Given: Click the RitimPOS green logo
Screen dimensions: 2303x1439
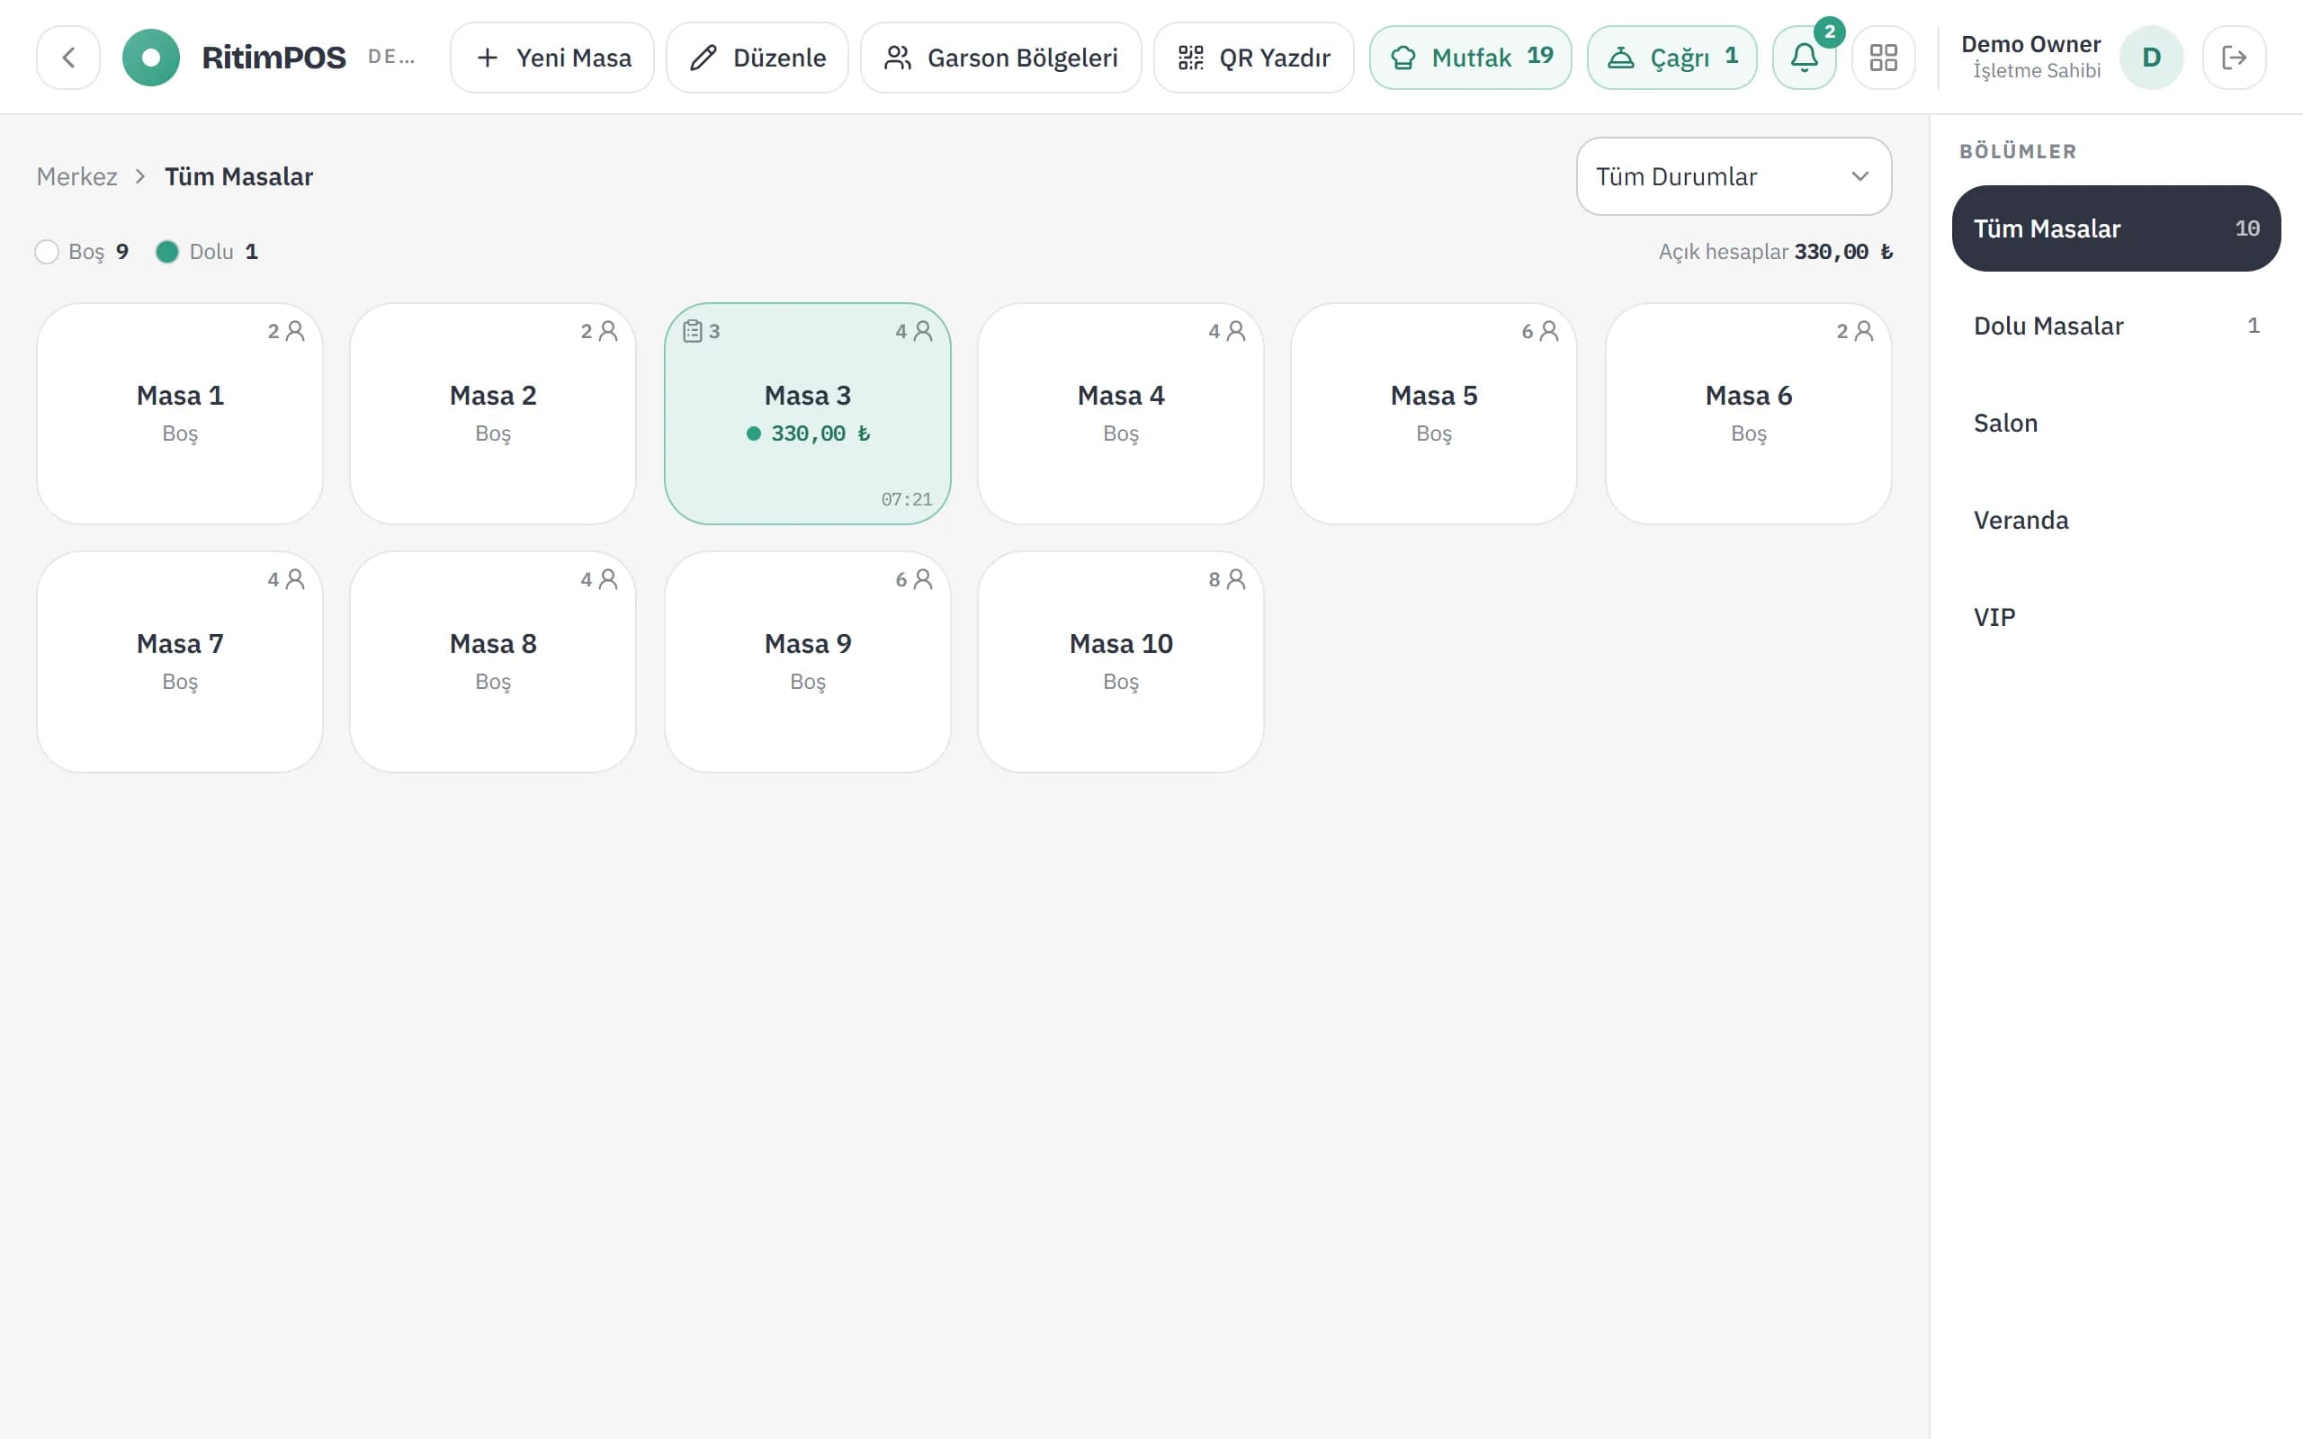Looking at the screenshot, I should tap(150, 57).
